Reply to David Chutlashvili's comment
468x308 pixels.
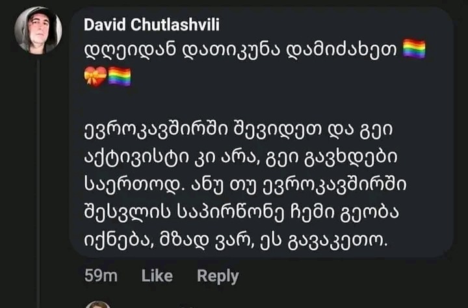[218, 276]
